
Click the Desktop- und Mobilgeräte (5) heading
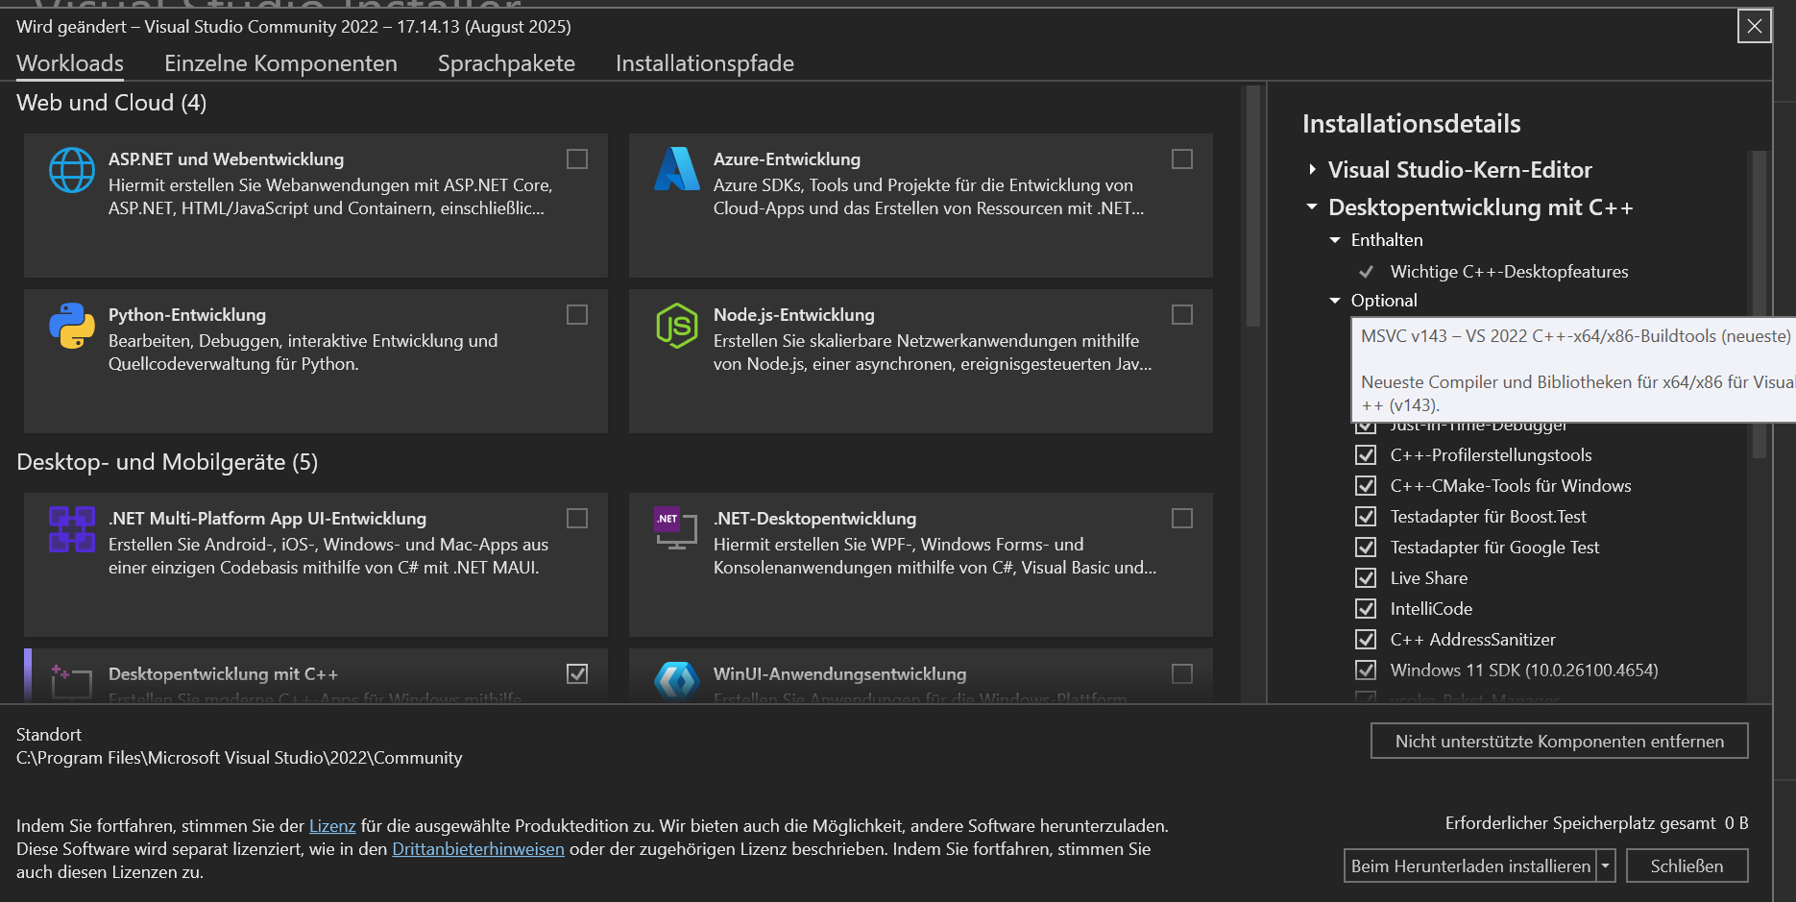click(167, 462)
